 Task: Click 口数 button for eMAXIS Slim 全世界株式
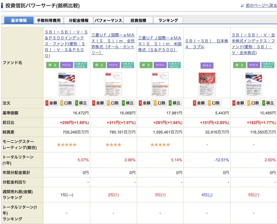click(x=113, y=103)
